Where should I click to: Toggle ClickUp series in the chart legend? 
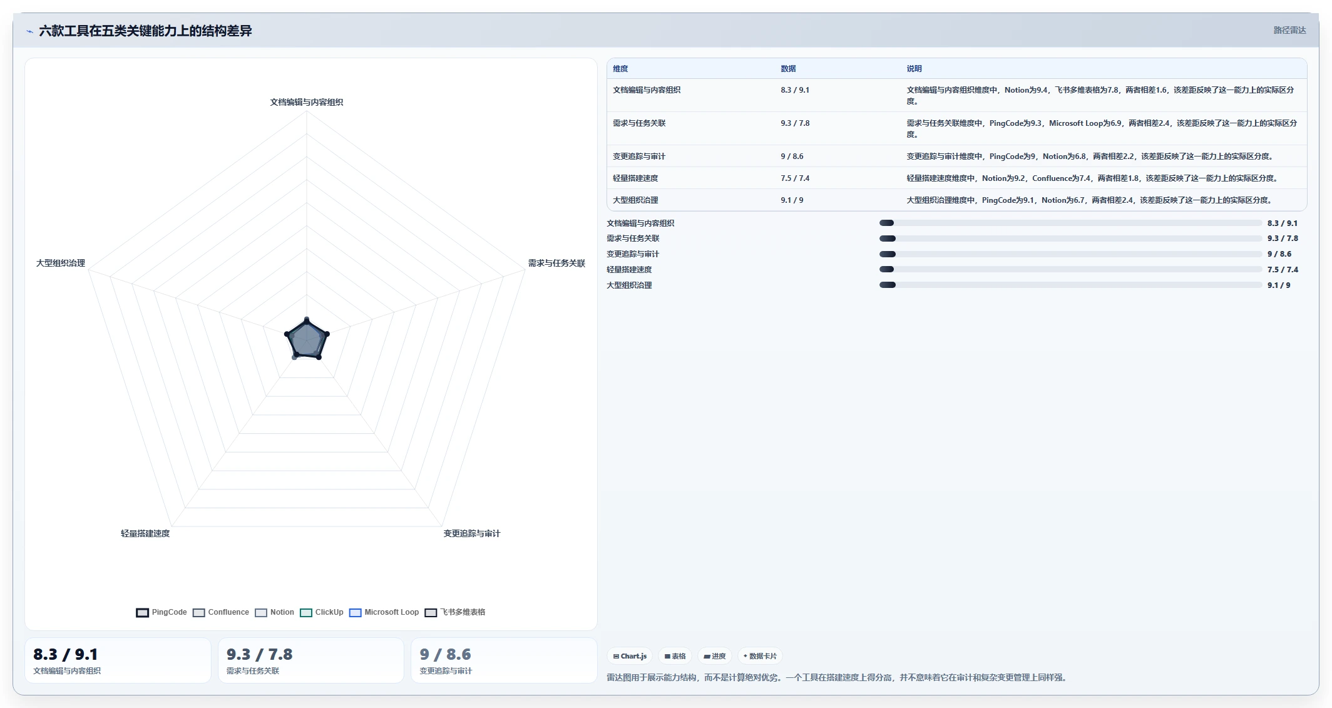322,612
